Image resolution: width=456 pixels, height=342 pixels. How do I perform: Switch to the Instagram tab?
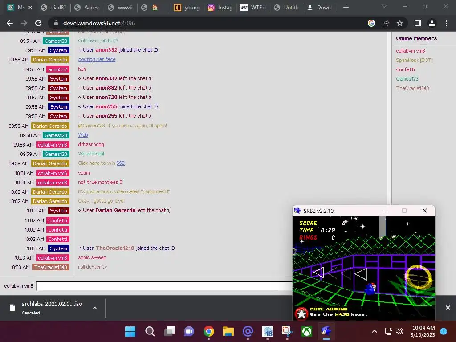coord(220,8)
